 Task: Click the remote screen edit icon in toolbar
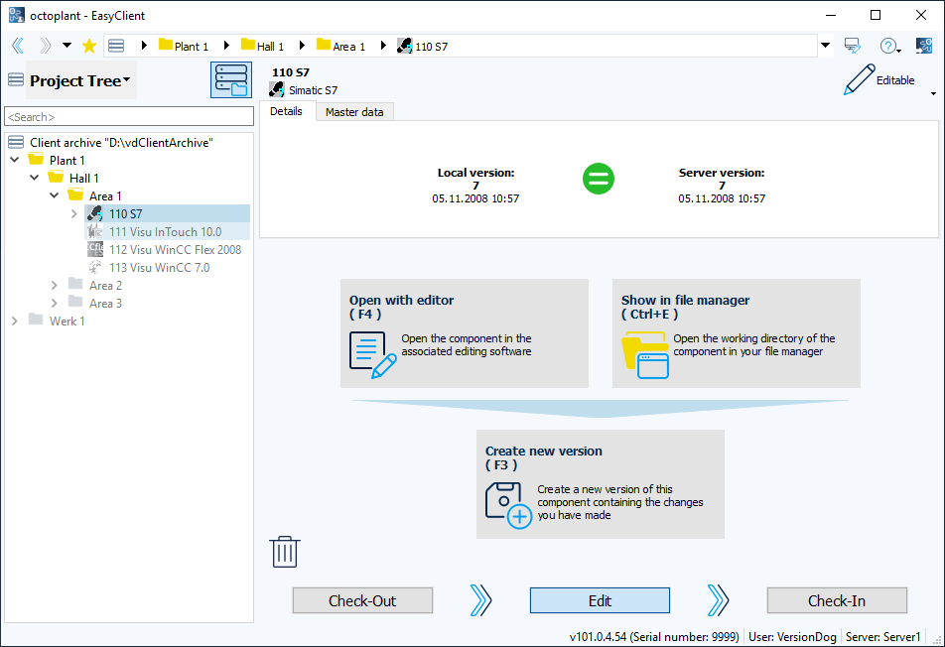[x=852, y=46]
